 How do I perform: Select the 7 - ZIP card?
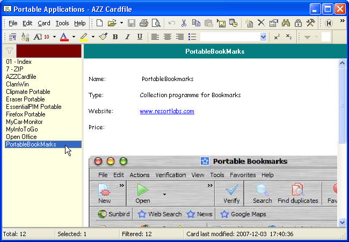point(43,69)
